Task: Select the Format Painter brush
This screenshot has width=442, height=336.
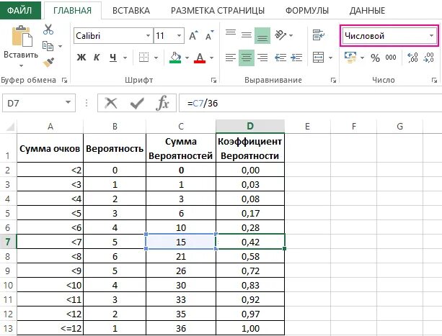Action: [x=48, y=63]
